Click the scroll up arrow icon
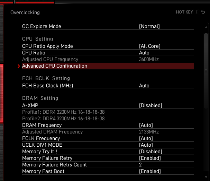The height and width of the screenshot is (181, 210). coord(206,27)
